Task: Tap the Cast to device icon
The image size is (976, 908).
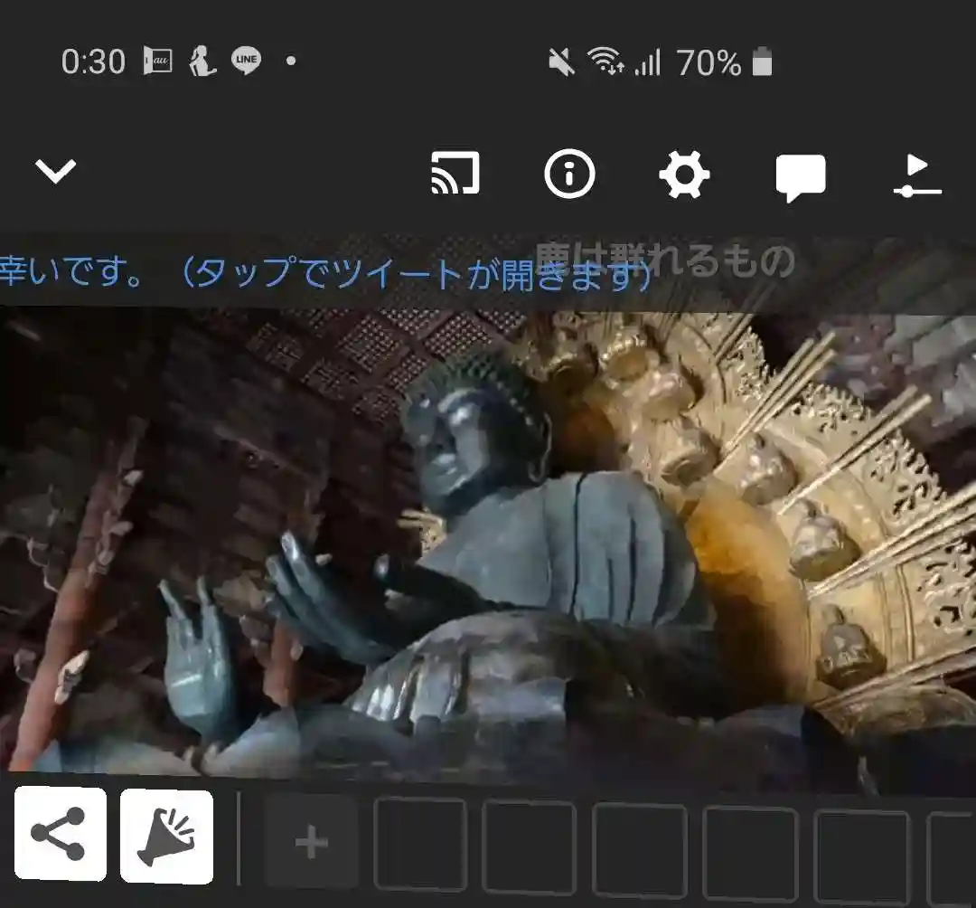Action: point(455,174)
